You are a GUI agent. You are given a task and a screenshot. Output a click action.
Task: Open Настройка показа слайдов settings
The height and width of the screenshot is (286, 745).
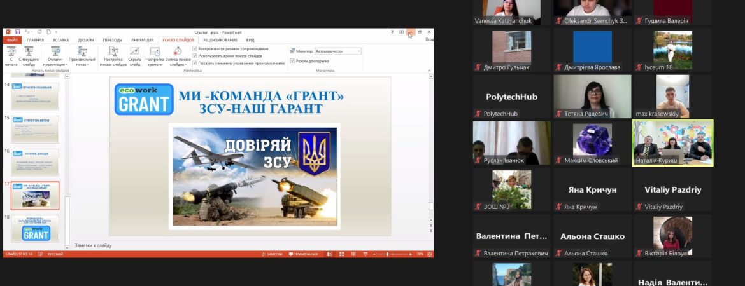pyautogui.click(x=113, y=56)
